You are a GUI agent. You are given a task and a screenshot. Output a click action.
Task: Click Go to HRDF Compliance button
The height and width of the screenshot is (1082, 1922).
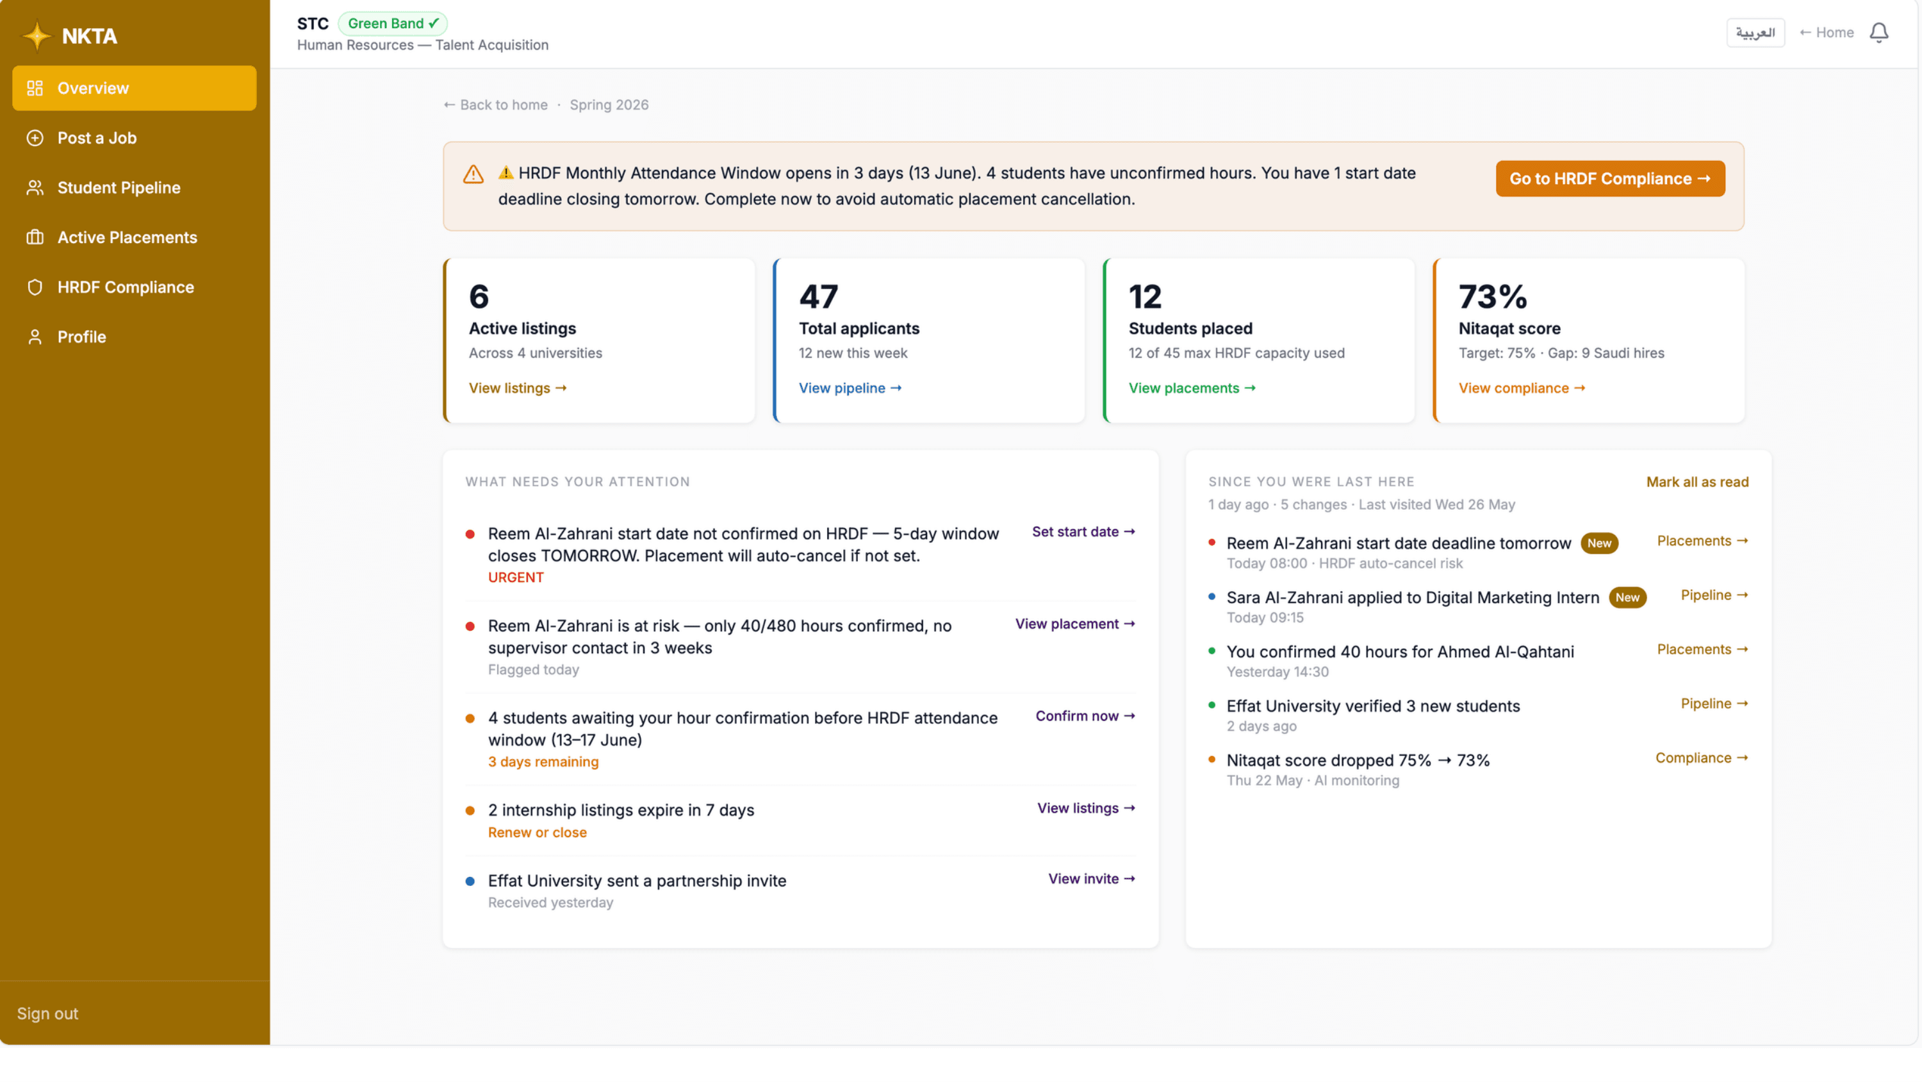[1610, 178]
